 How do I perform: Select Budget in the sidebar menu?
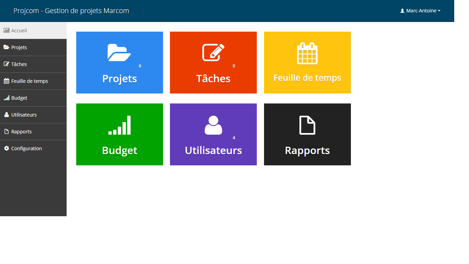33,98
